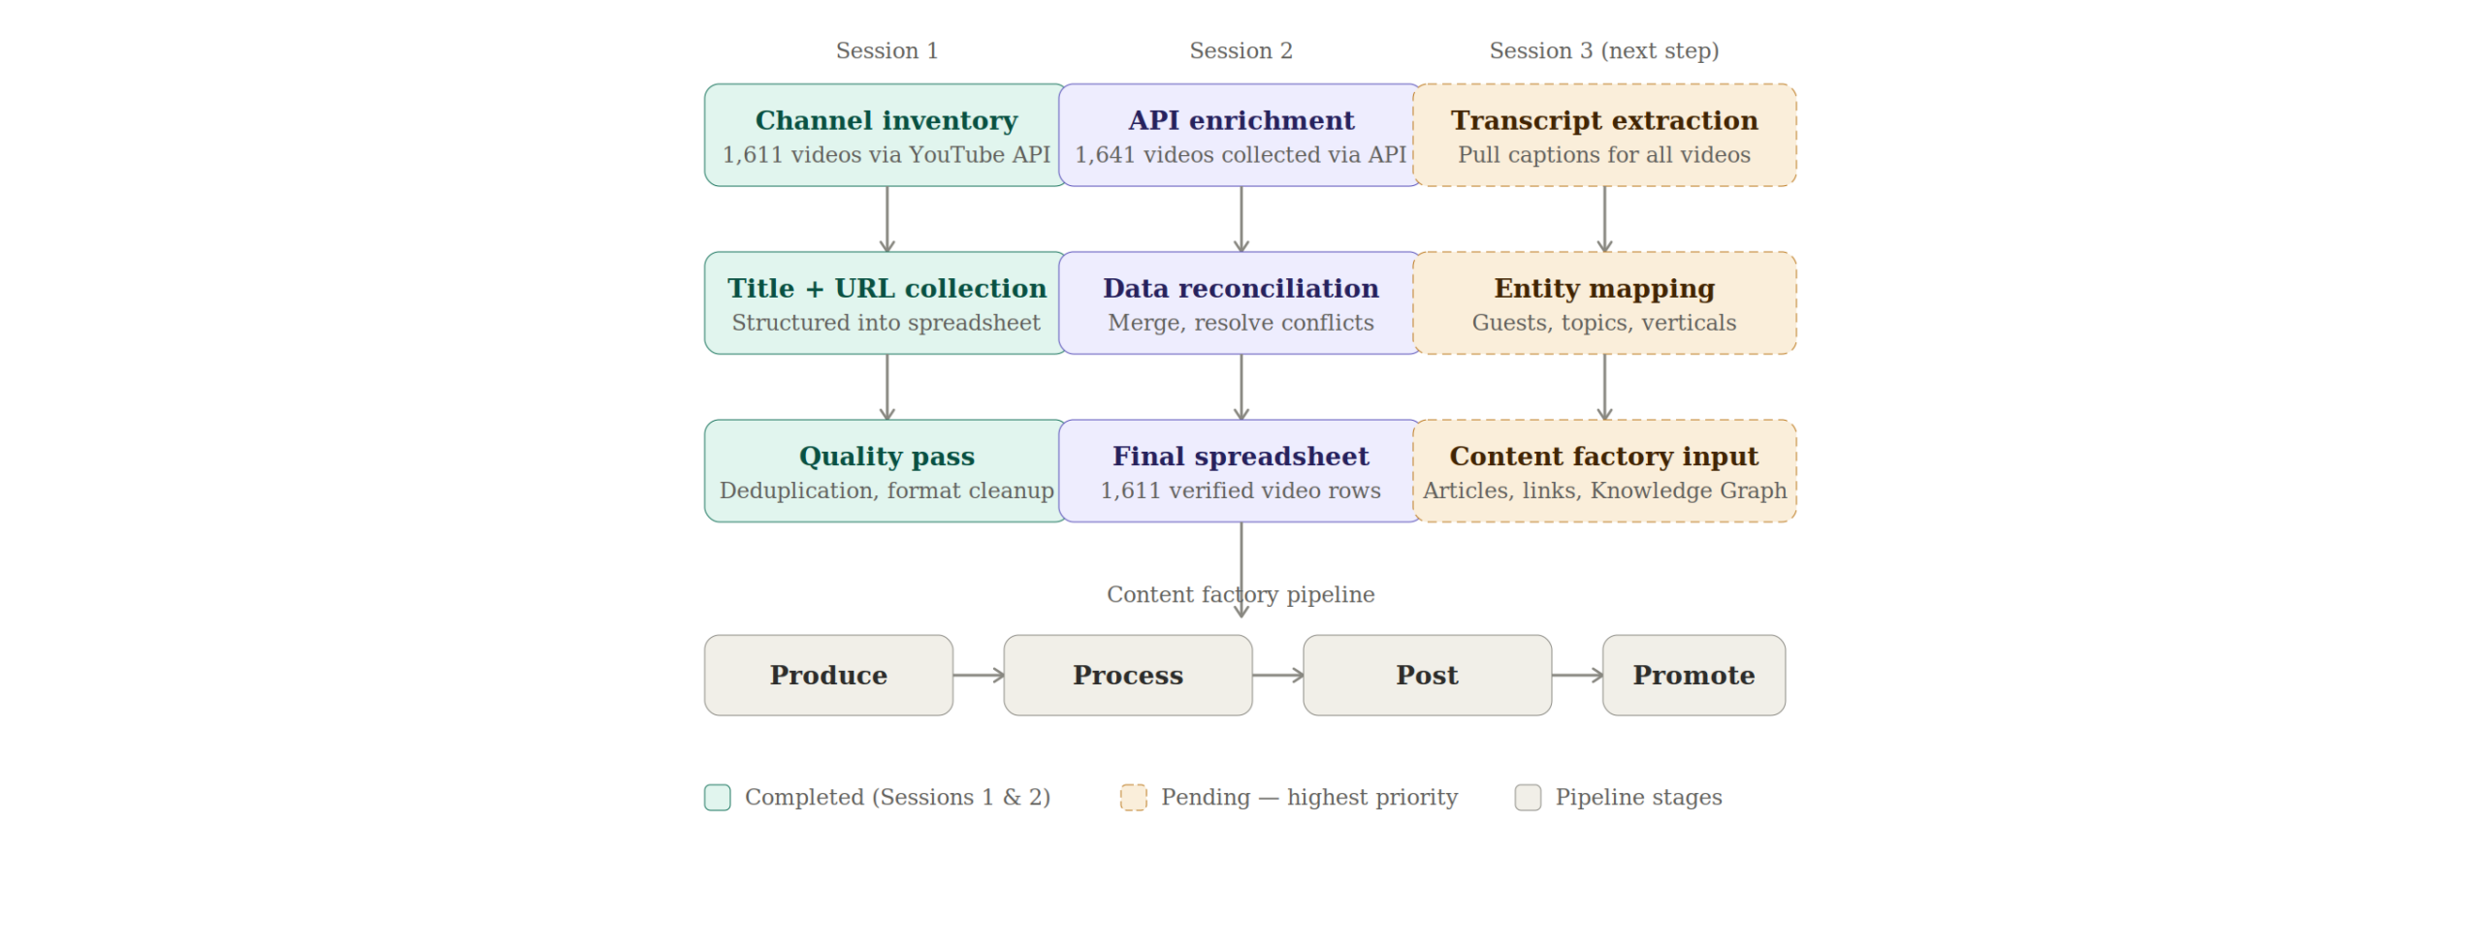The image size is (2483, 949).
Task: Toggle the Pending highest priority legend marker
Action: coord(1135,797)
